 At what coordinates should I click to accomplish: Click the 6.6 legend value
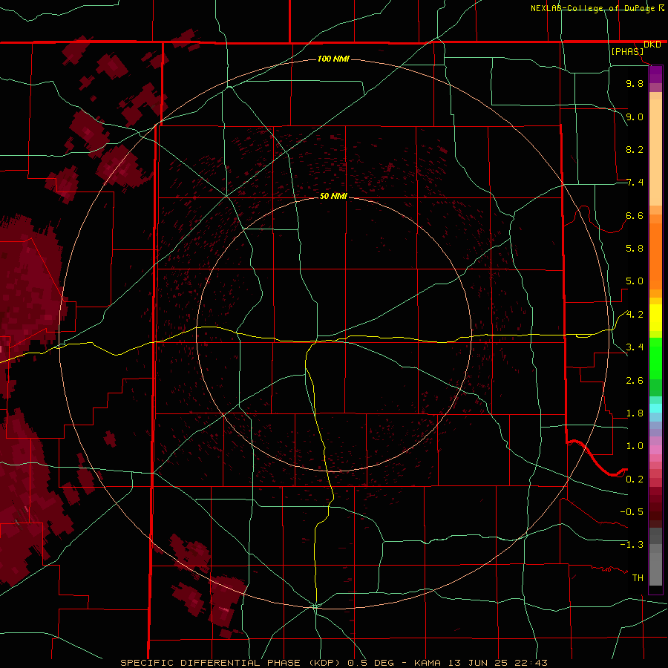(x=635, y=215)
